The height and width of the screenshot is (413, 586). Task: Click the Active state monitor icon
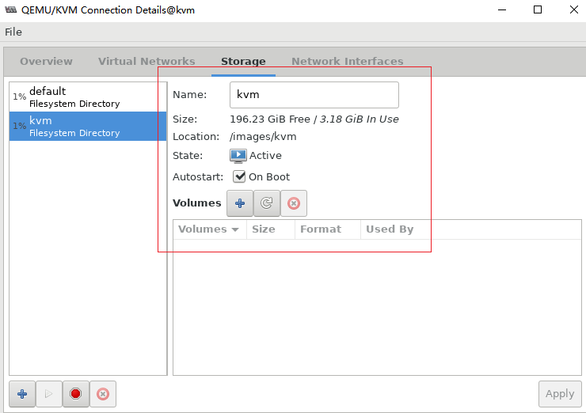238,156
